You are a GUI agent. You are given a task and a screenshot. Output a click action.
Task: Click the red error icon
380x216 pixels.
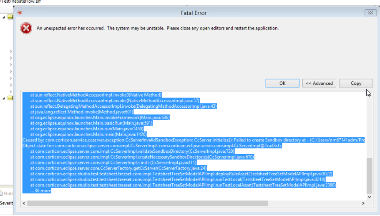[26, 28]
